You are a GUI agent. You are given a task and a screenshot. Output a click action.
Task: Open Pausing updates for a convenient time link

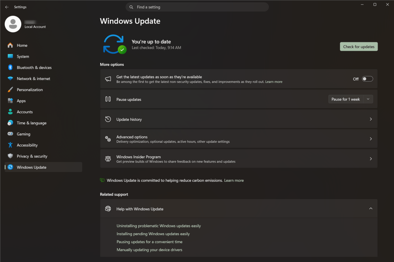coord(149,242)
